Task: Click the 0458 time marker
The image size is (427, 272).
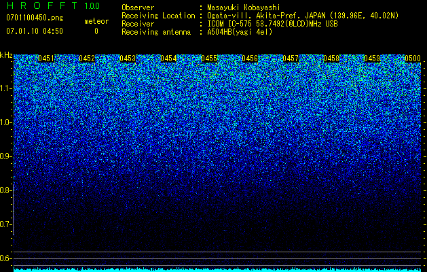Action: point(331,58)
